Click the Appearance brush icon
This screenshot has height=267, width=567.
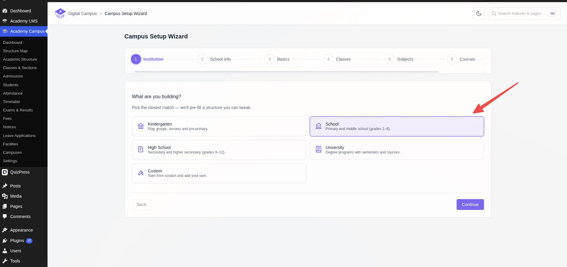pyautogui.click(x=5, y=230)
